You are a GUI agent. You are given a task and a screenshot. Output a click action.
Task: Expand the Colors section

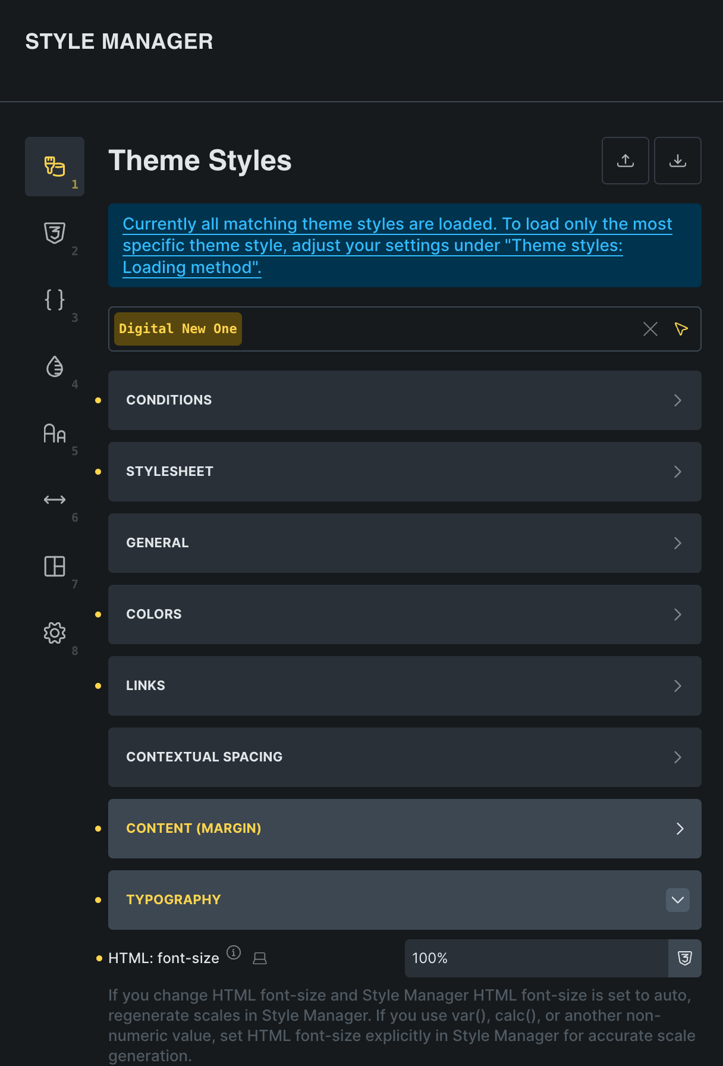click(x=404, y=614)
